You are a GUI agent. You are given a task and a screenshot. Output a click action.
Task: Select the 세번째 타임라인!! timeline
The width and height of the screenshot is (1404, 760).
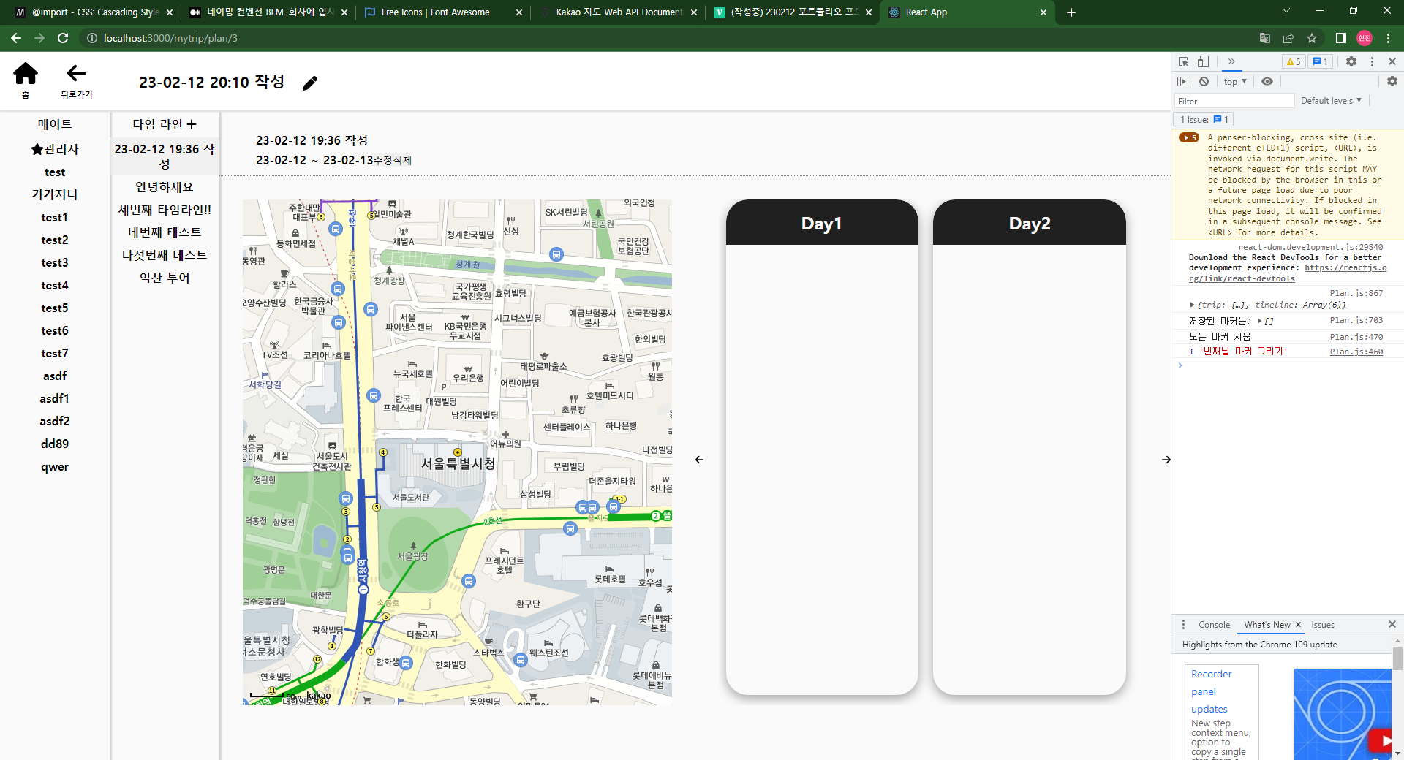(x=165, y=210)
